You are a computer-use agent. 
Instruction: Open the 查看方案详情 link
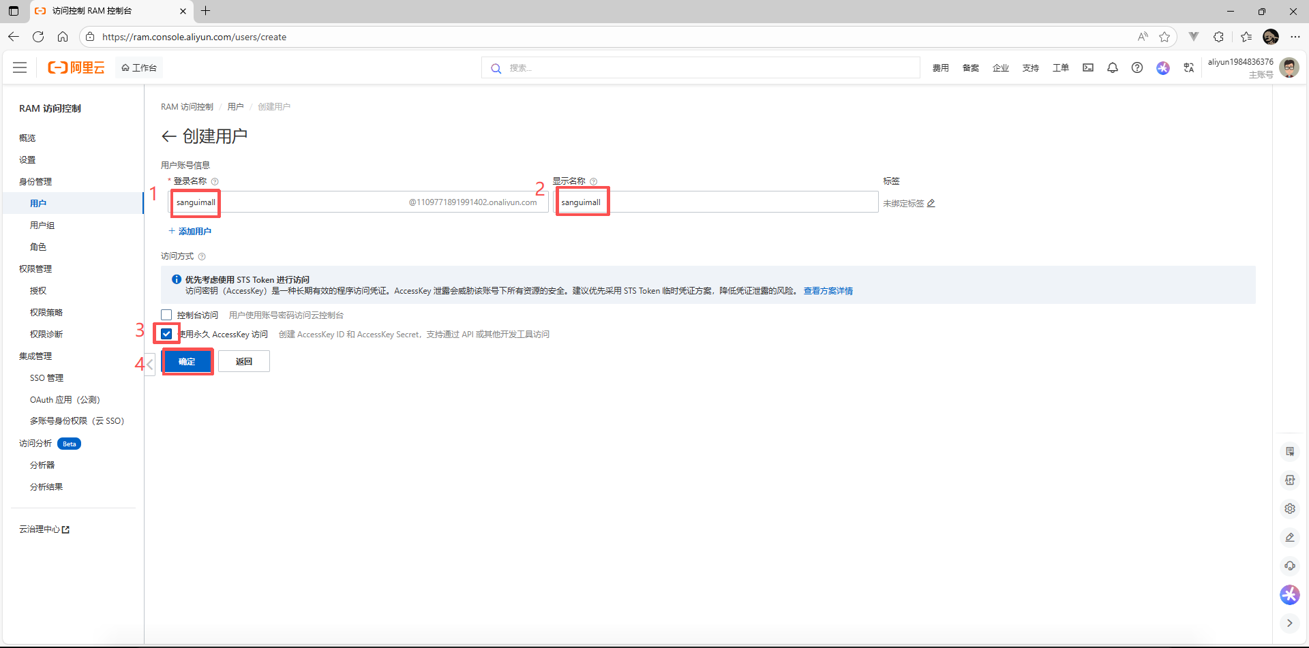[x=828, y=291]
